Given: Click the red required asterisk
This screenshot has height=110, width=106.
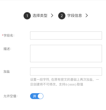Looking at the screenshot, I should pyautogui.click(x=3, y=35).
